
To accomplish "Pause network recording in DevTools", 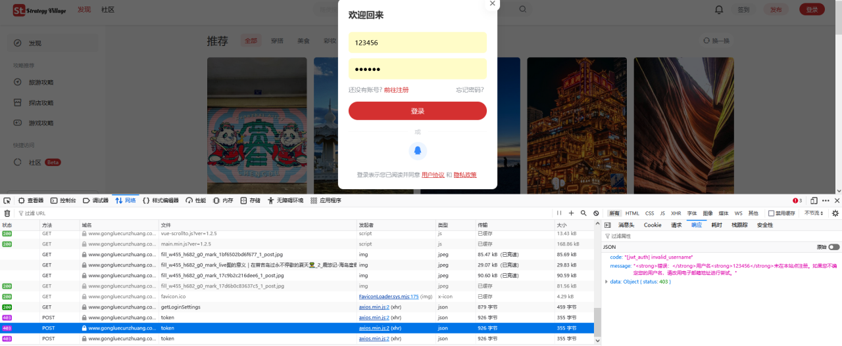I will coord(559,213).
